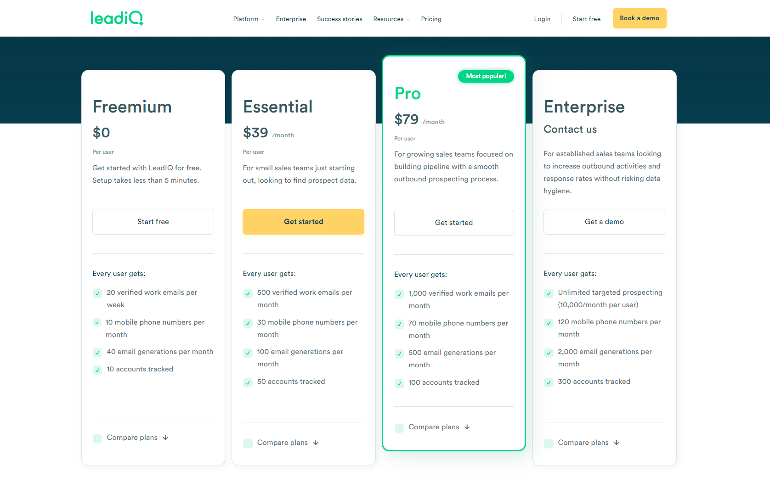Screen dimensions: 770x483
Task: Click the Essential plan title
Action: pos(278,107)
